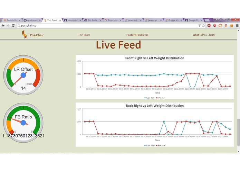Open the red circular extension icon
The height and width of the screenshot is (171, 240).
coord(209,26)
